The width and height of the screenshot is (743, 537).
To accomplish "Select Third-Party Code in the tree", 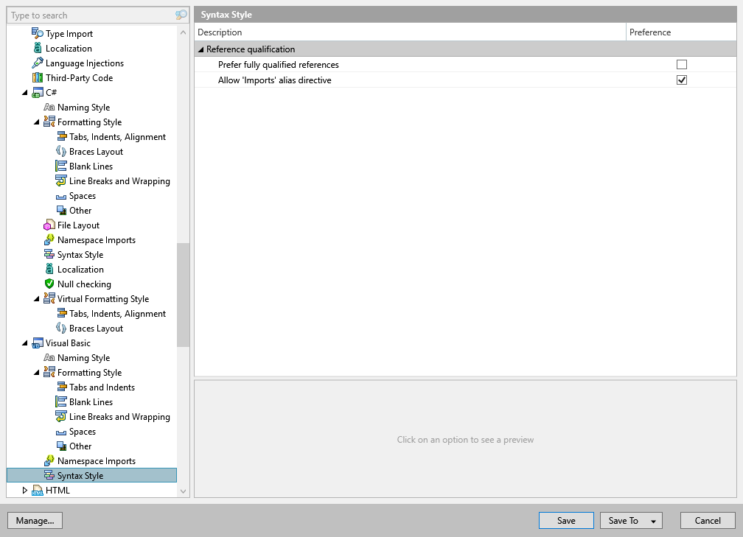I will (80, 77).
